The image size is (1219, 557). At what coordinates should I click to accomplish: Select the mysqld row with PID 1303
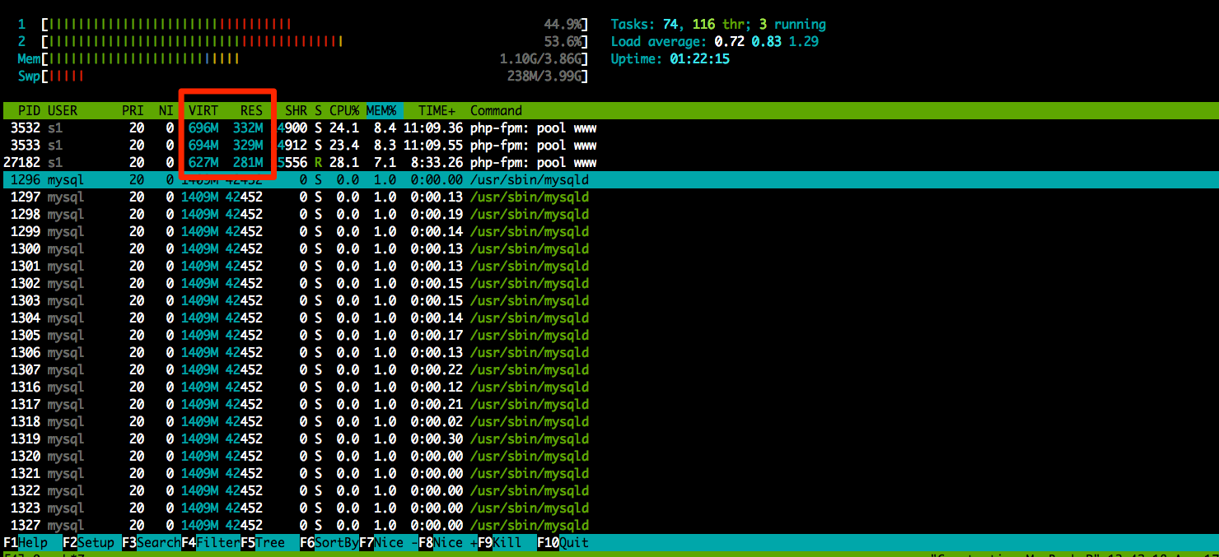tap(609, 300)
